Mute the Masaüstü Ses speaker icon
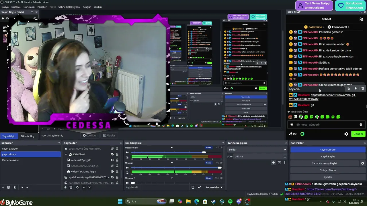The width and height of the screenshot is (367, 206). 127,152
